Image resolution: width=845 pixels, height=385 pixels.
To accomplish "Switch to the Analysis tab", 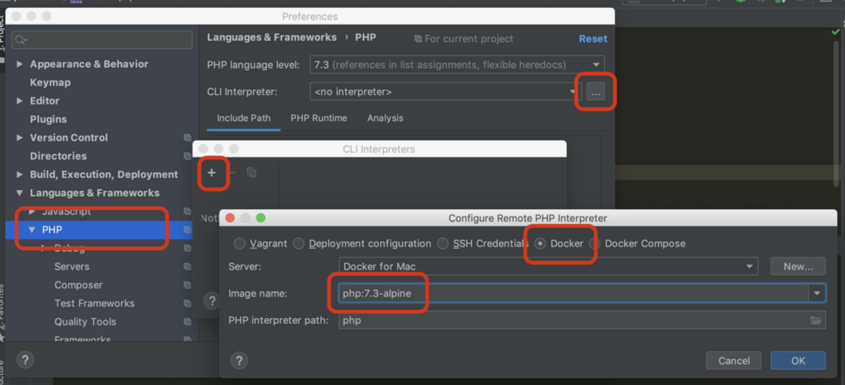I will coord(385,118).
